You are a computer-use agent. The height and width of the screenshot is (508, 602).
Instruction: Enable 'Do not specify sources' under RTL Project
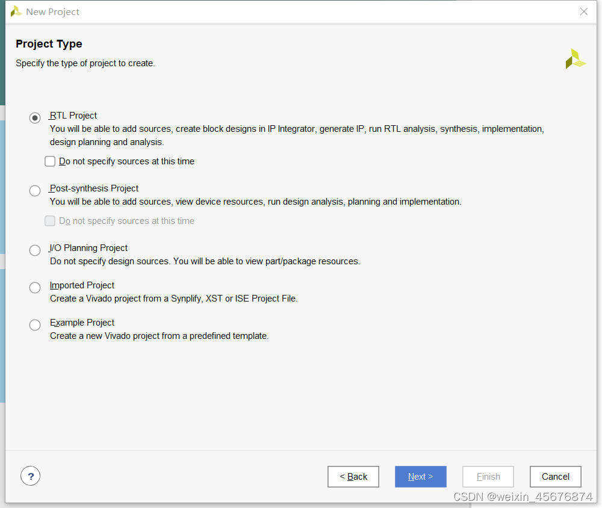[x=50, y=161]
